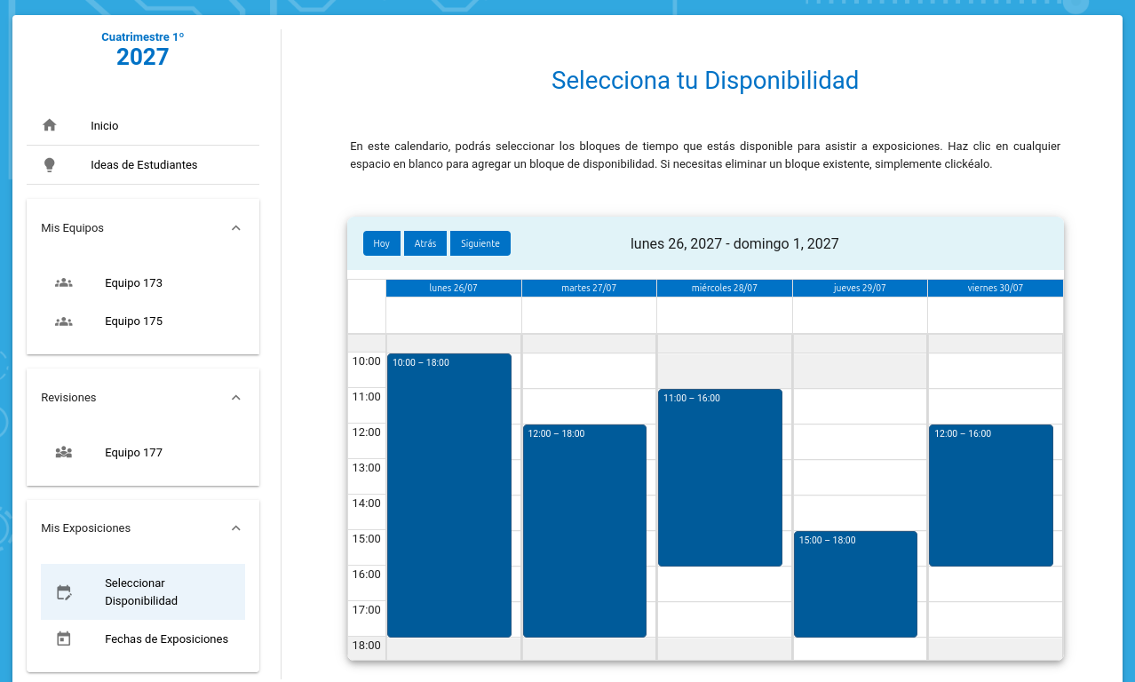Viewport: 1135px width, 682px height.
Task: Click the home icon beside Inicio
Action: tap(50, 125)
